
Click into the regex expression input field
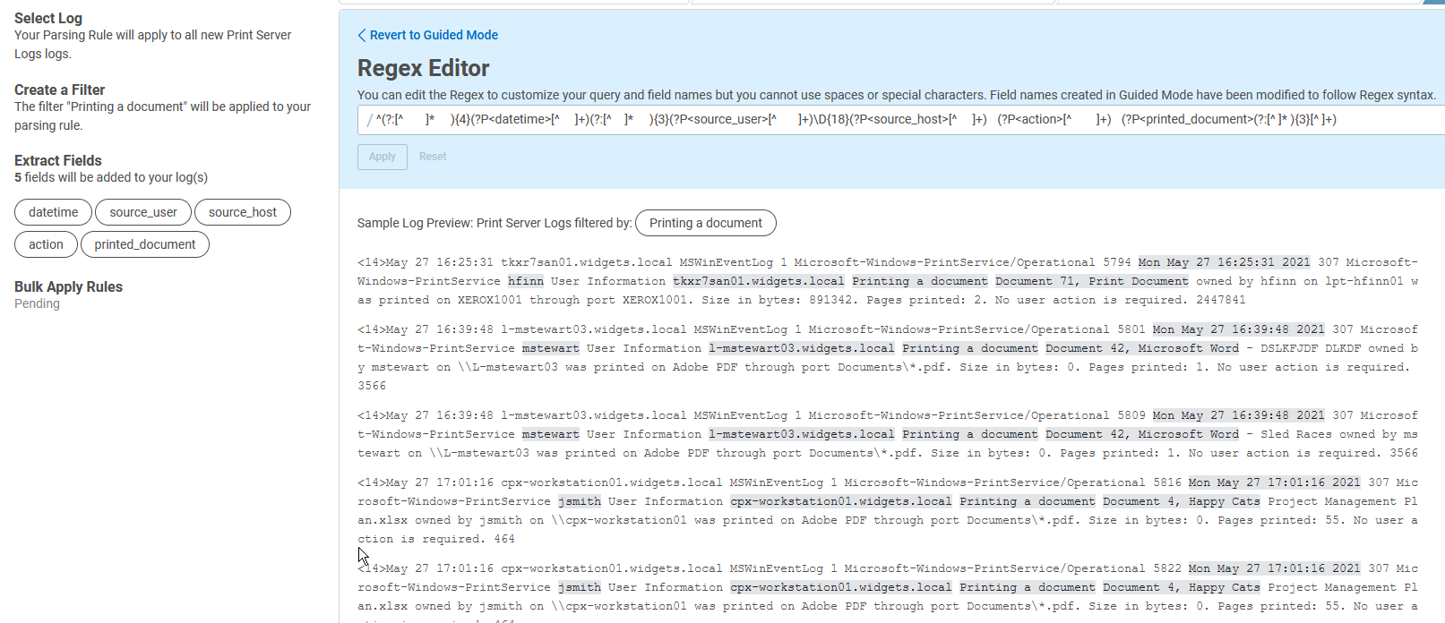tap(896, 120)
